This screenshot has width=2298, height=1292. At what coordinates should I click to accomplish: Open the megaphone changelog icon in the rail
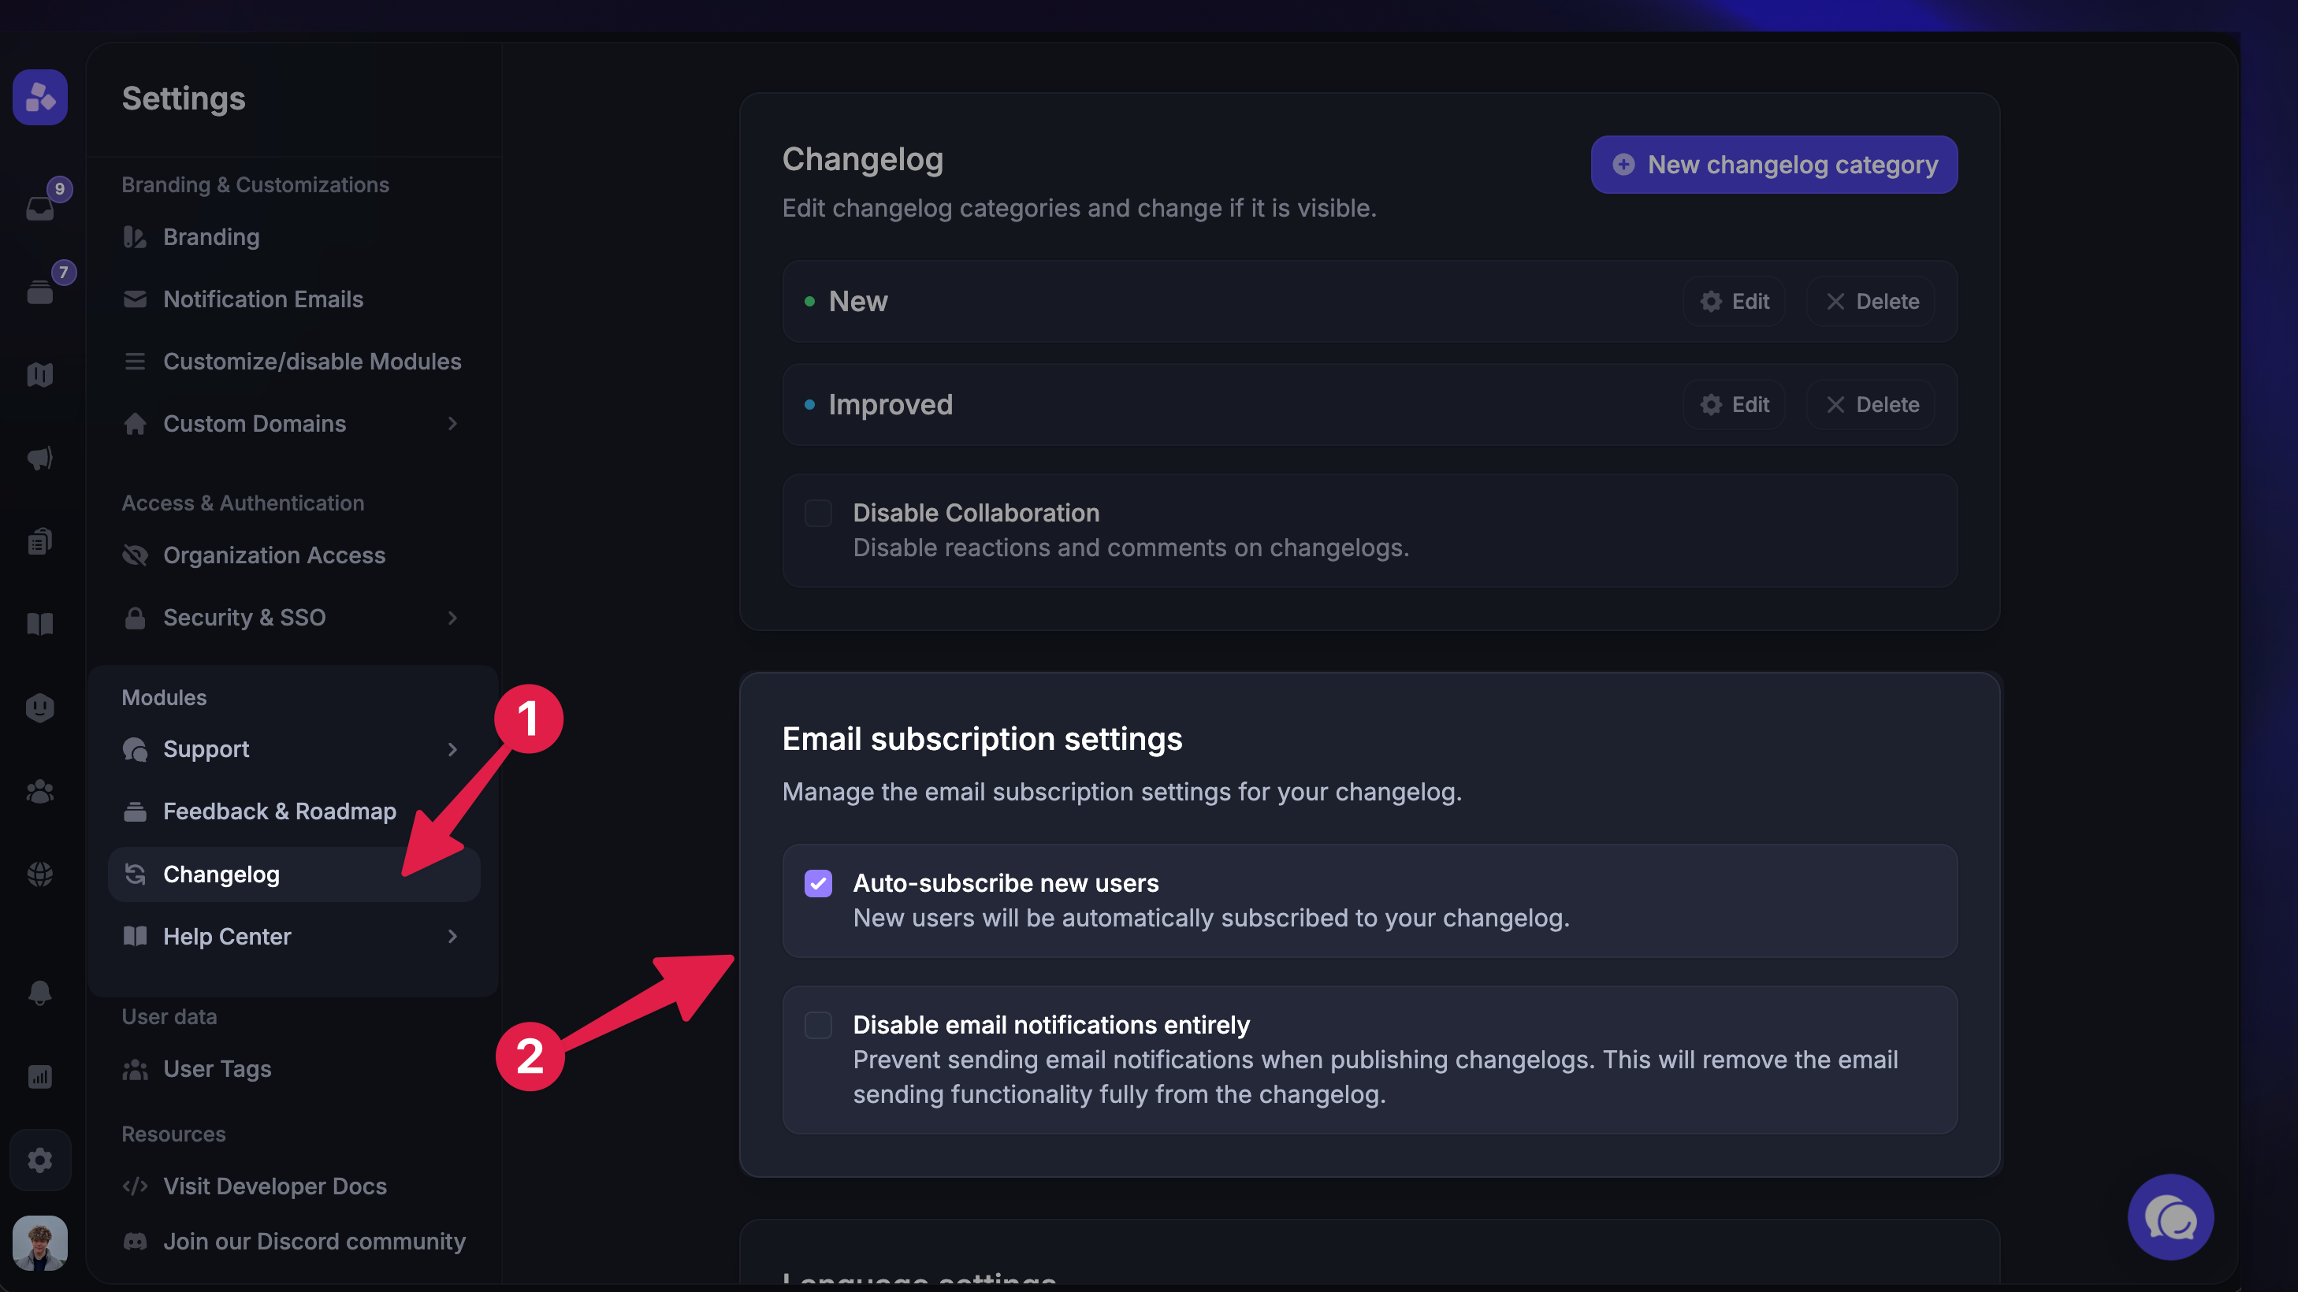click(x=40, y=459)
